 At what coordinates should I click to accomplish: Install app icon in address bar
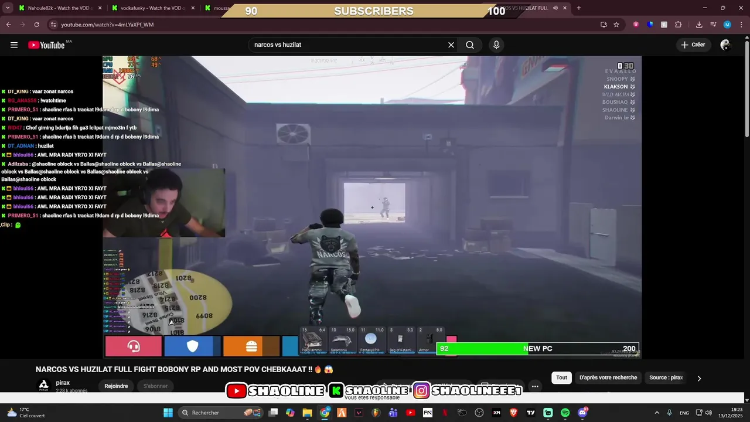point(604,25)
